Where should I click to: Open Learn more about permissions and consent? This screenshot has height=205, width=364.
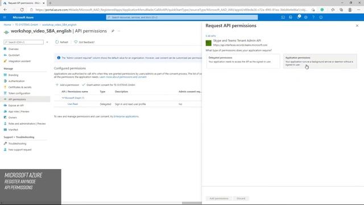123,77
